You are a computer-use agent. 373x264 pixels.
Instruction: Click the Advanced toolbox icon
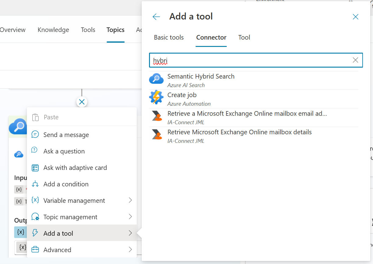pyautogui.click(x=35, y=250)
